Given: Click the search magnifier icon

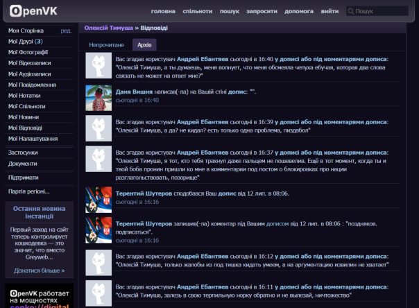Looking at the screenshot, I should coord(350,11).
